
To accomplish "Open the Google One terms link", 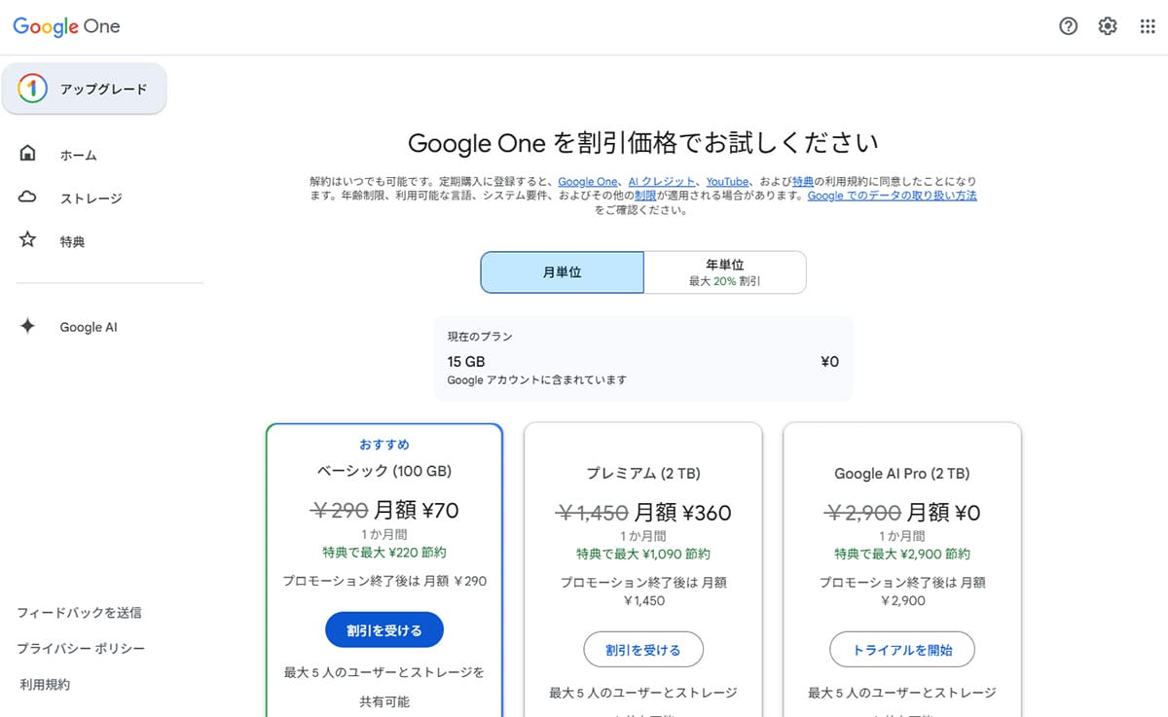I will pyautogui.click(x=588, y=182).
